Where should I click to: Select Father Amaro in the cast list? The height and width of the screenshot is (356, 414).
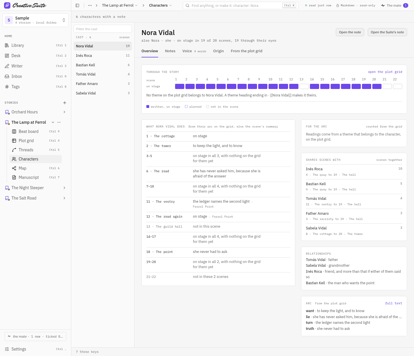tap(103, 84)
